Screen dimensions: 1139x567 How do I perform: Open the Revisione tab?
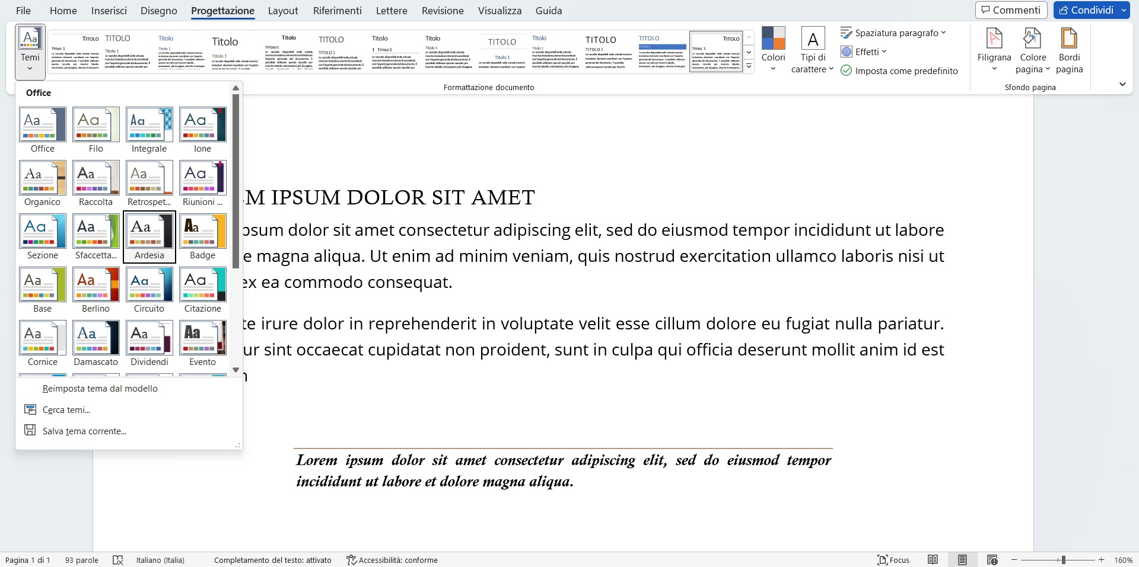(441, 10)
